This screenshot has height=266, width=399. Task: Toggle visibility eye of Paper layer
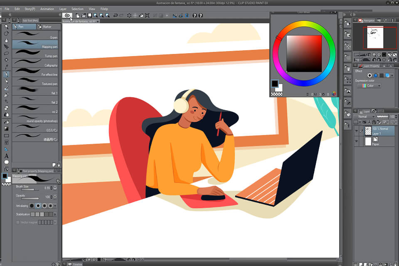point(356,141)
